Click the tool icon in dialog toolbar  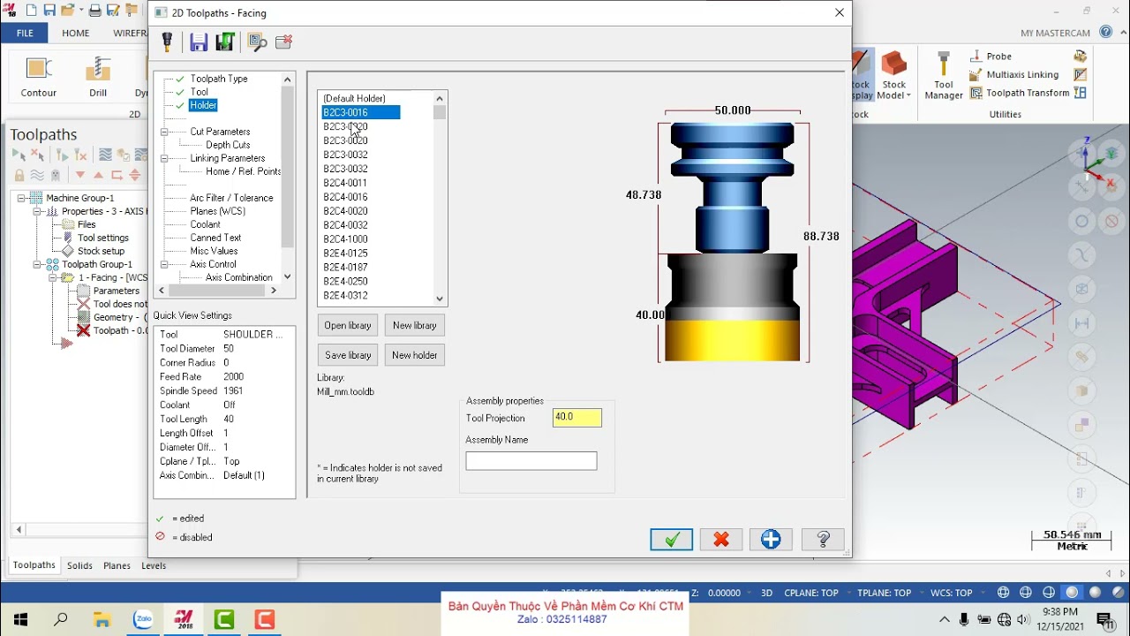[167, 42]
